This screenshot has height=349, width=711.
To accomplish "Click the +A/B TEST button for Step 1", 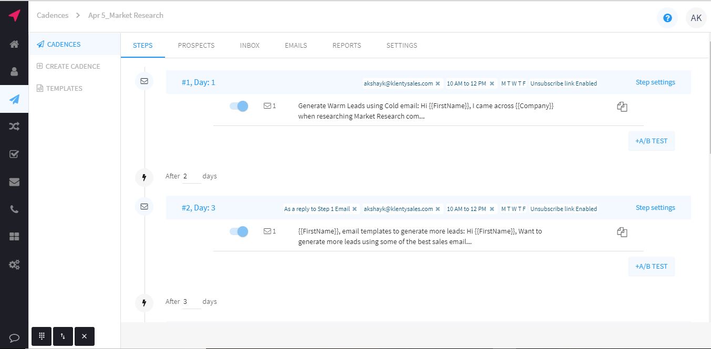I will coord(651,141).
